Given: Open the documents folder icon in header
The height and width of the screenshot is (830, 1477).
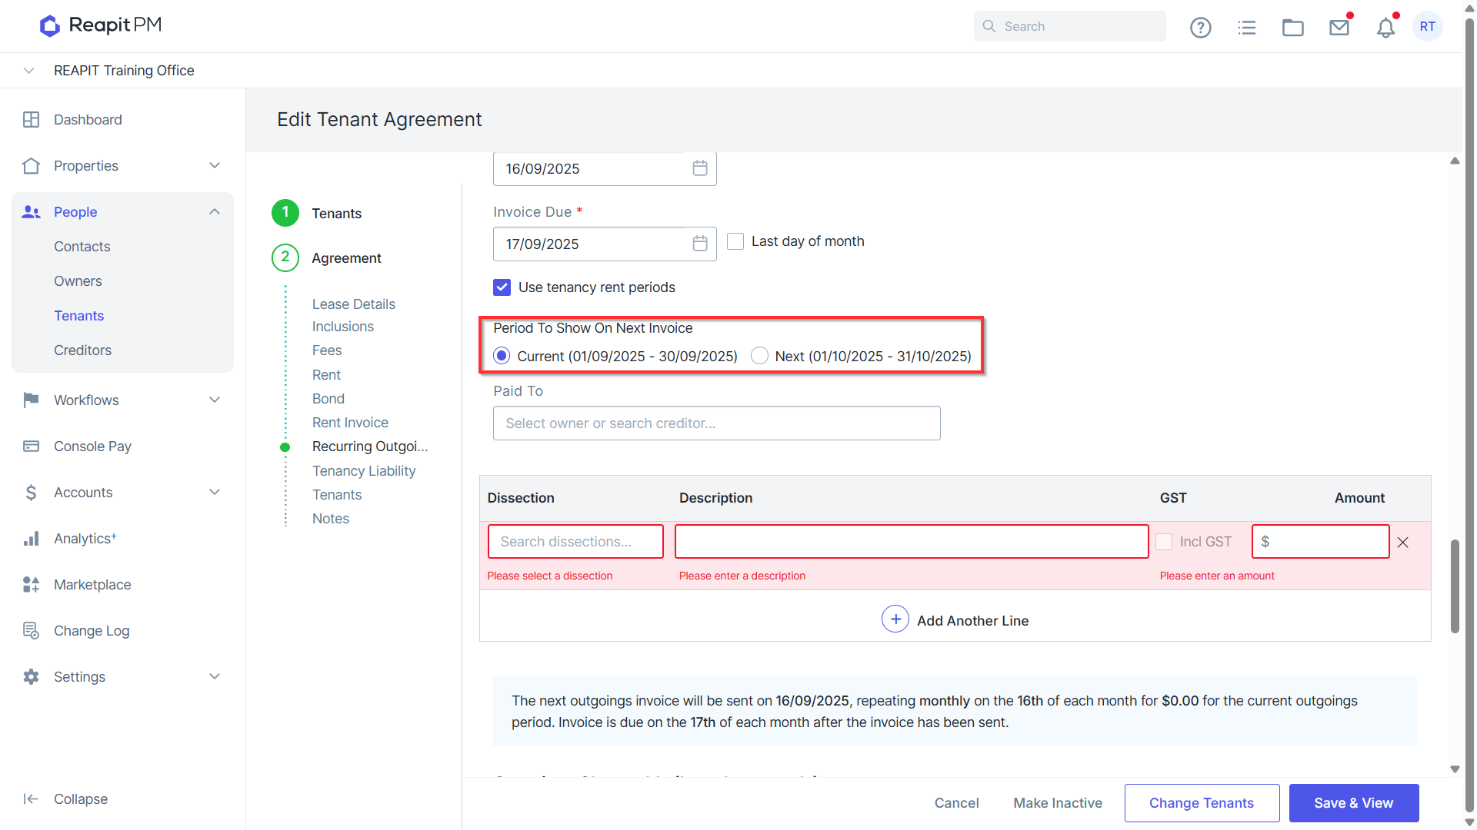Looking at the screenshot, I should (1292, 28).
